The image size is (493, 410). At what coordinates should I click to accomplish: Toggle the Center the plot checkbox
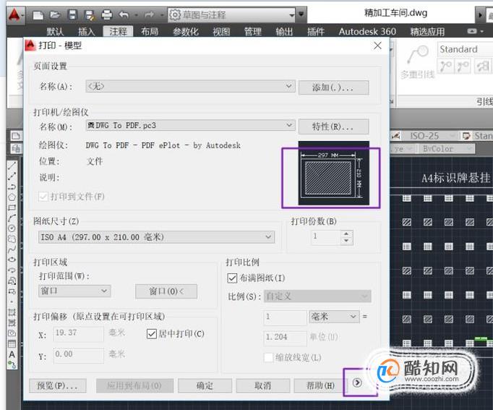coord(152,333)
